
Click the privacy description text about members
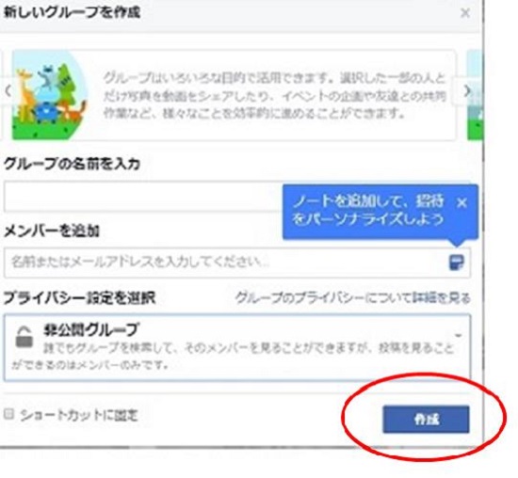[233, 357]
